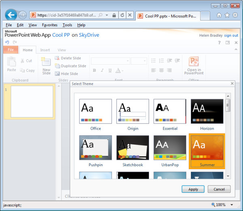The height and width of the screenshot is (211, 243).
Task: Toggle Underline formatting
Action: tap(110, 70)
